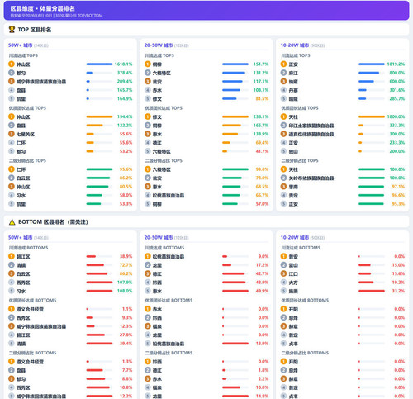Click the rank 1 badge in the 1800.0% row
This screenshot has height=399, width=413.
[x=283, y=116]
